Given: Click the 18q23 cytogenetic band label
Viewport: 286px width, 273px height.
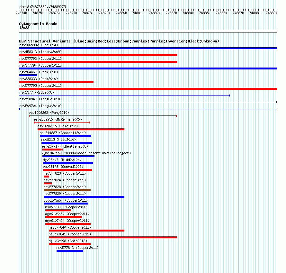Looking at the screenshot, I should click(x=24, y=28).
